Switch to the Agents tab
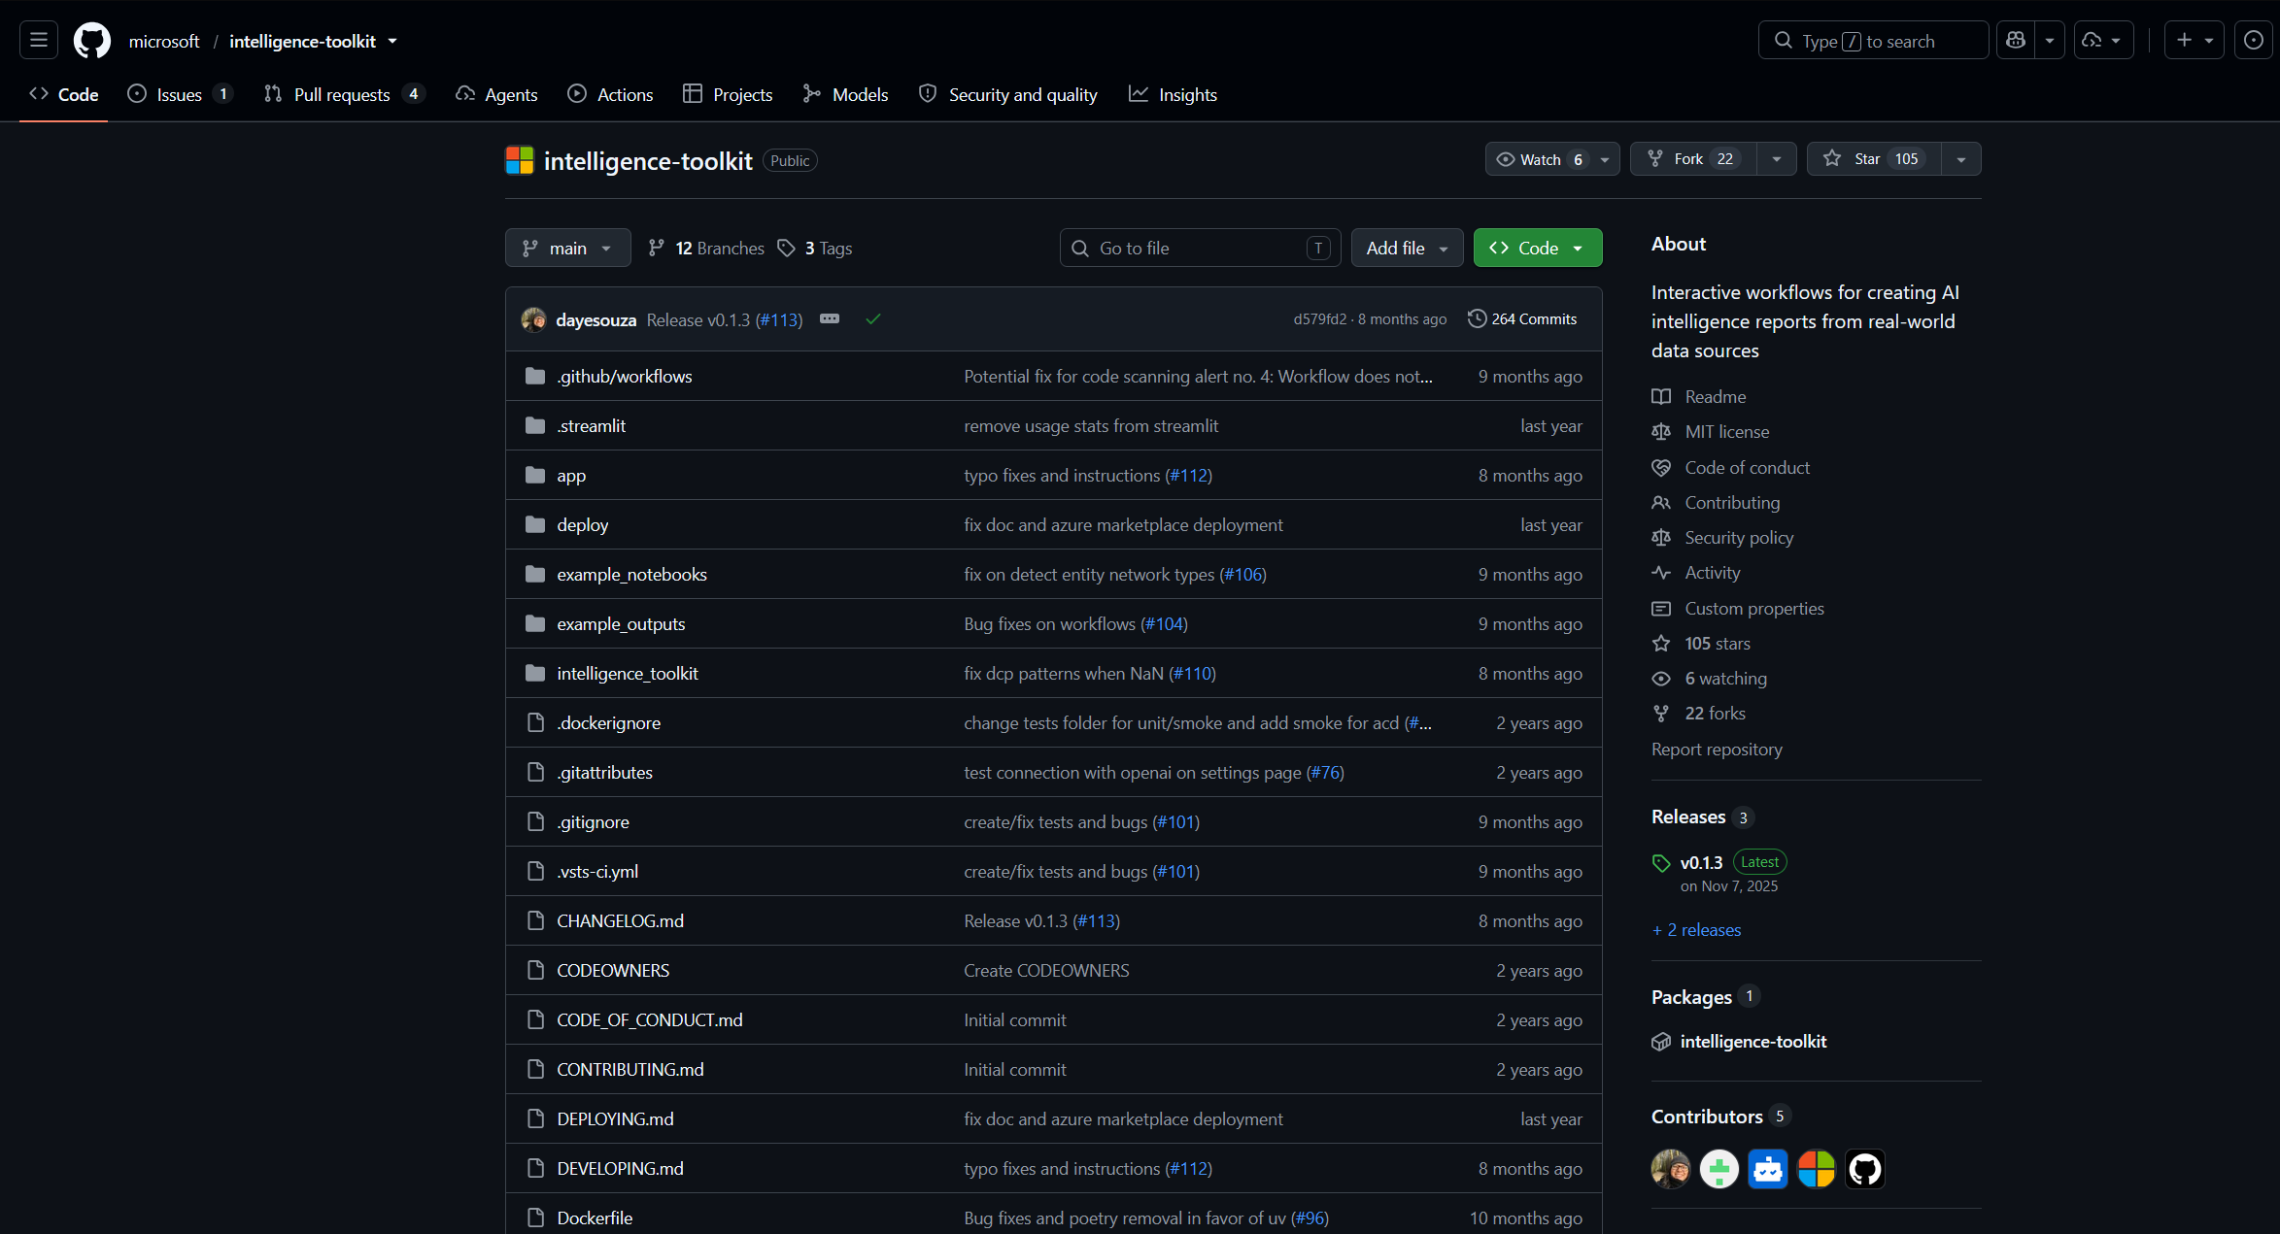Image resolution: width=2280 pixels, height=1234 pixels. 496,94
